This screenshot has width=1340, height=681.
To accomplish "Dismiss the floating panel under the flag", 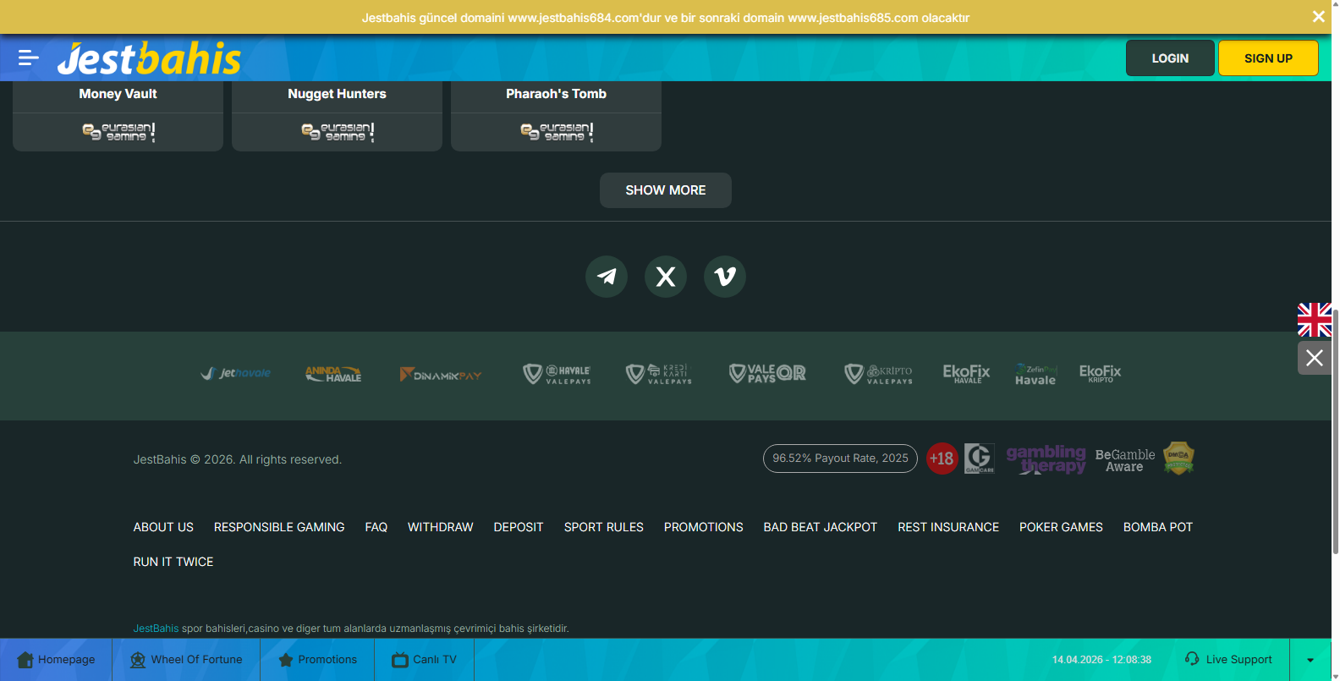I will tap(1315, 358).
